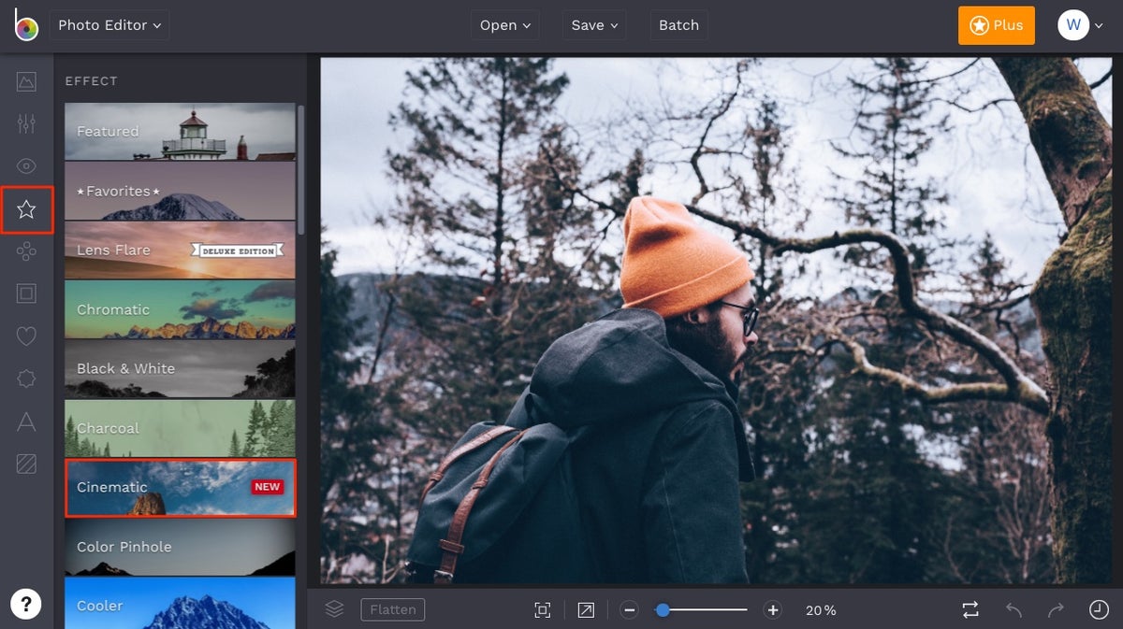Viewport: 1123px width, 629px height.
Task: Expand the Open dropdown menu
Action: pos(504,25)
